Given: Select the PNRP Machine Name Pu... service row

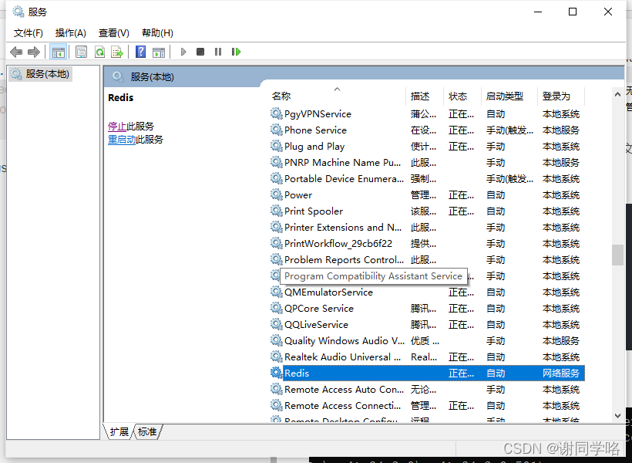Looking at the screenshot, I should coord(427,162).
